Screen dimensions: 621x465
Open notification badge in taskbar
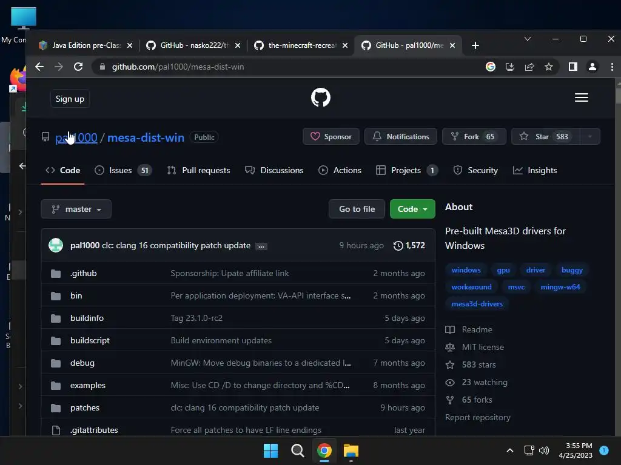(x=603, y=450)
